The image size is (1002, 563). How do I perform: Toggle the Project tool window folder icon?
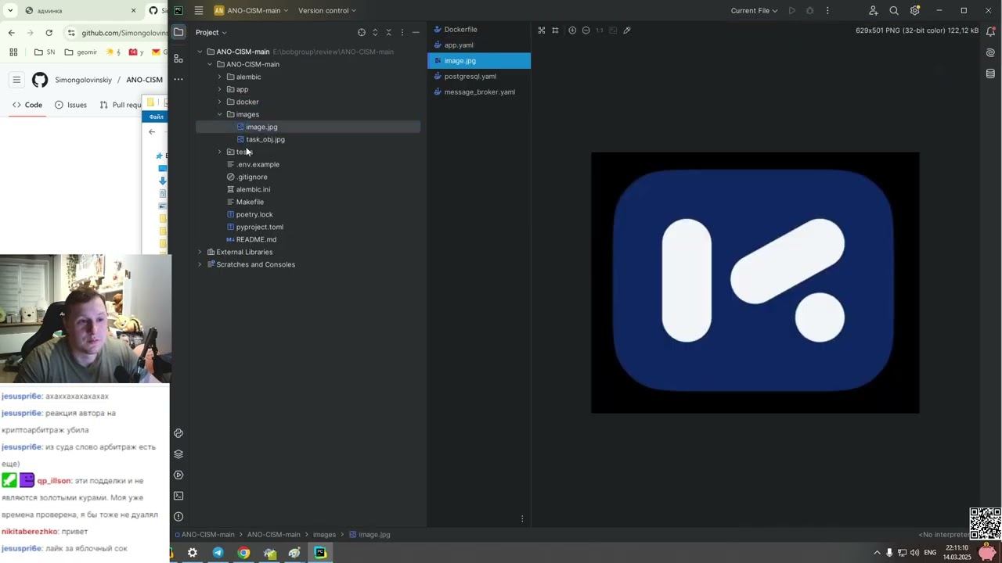[178, 32]
